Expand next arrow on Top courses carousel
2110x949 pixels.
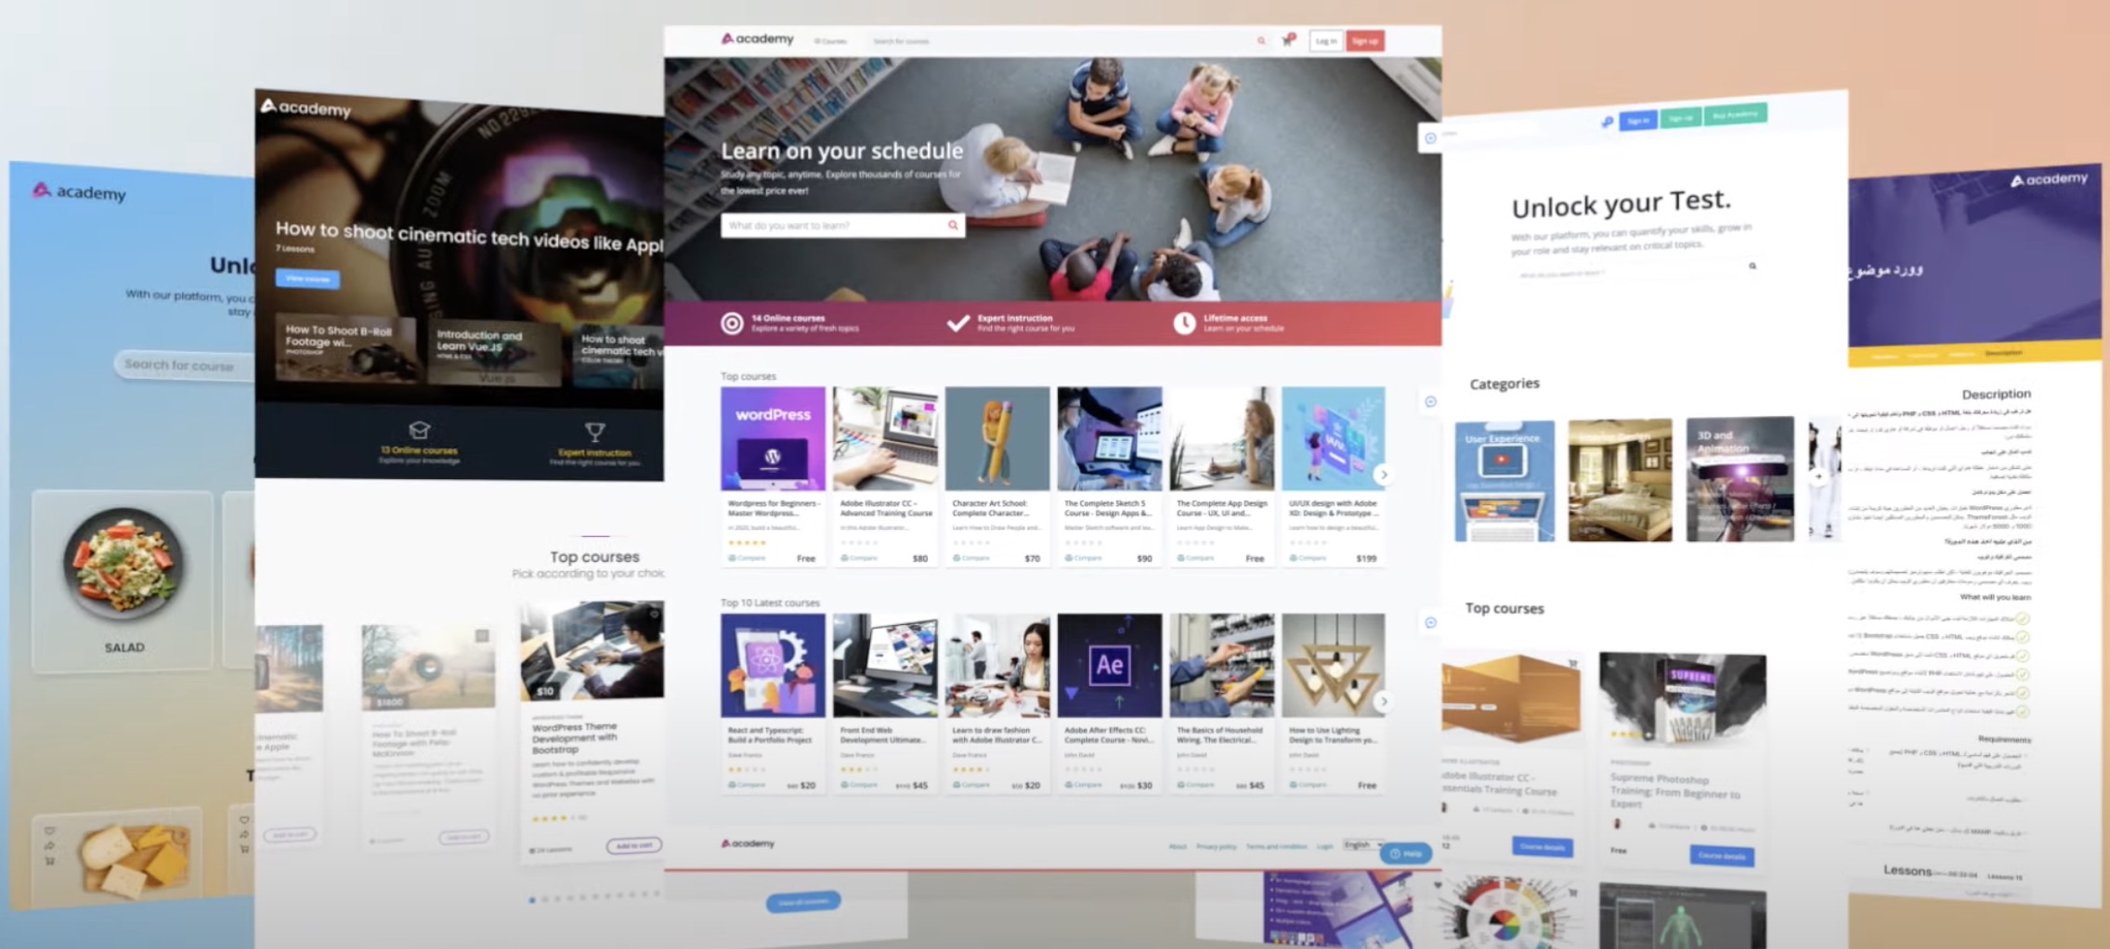[x=1384, y=474]
